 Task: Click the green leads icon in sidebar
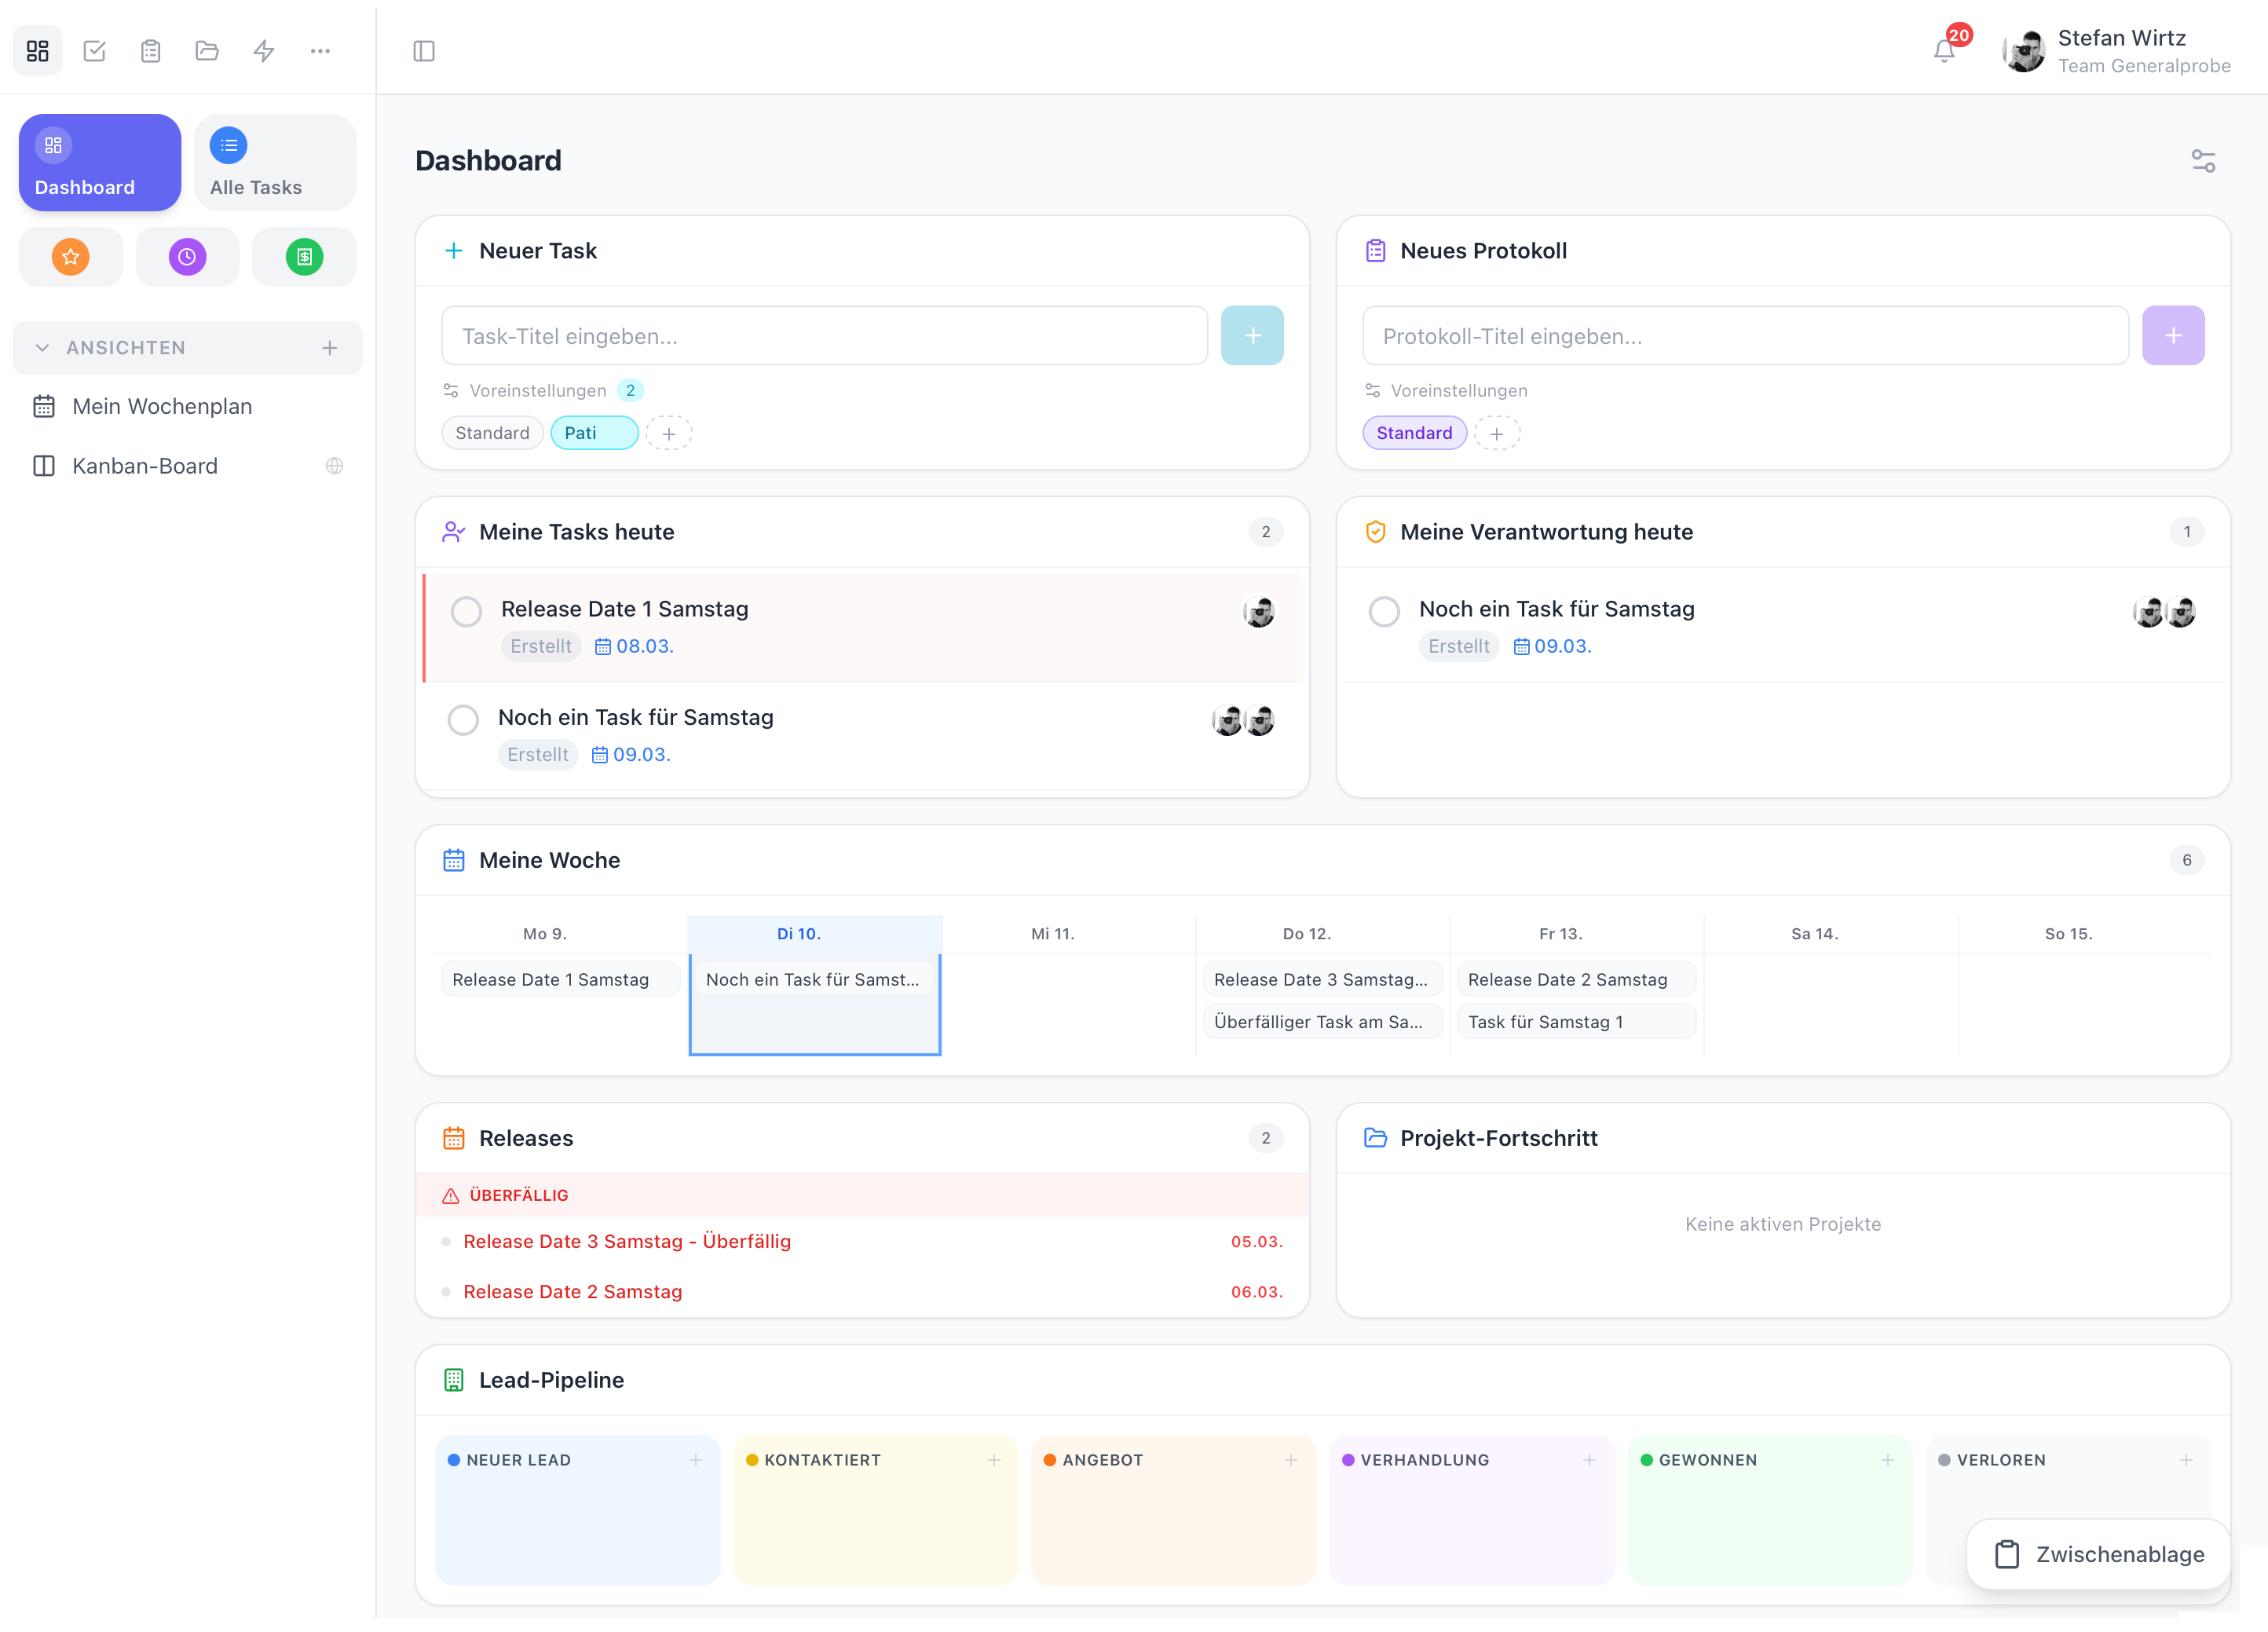pyautogui.click(x=304, y=257)
